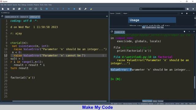Open the Tools menu
This screenshot has width=196, height=110.
pos(42,5)
